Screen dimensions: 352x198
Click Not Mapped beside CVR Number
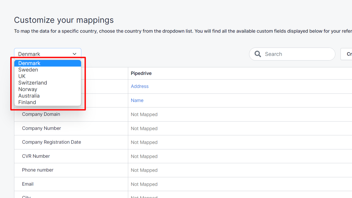144,156
